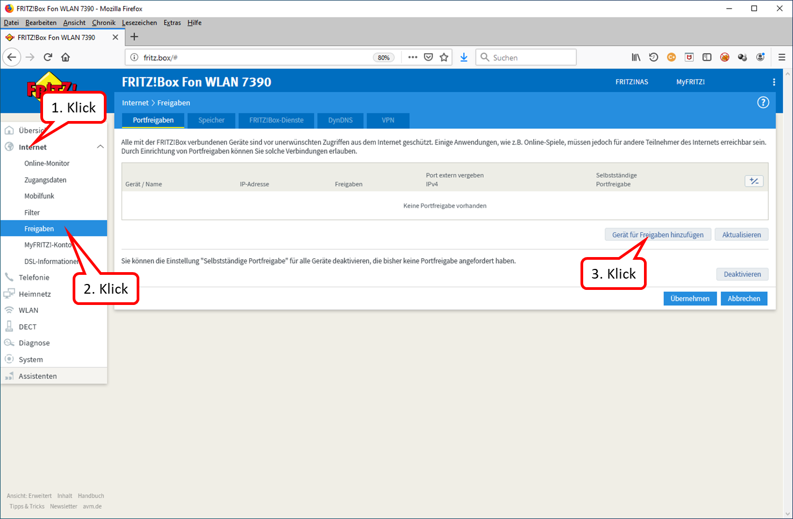Click the table column edit icon
Viewport: 793px width, 519px height.
(x=754, y=181)
